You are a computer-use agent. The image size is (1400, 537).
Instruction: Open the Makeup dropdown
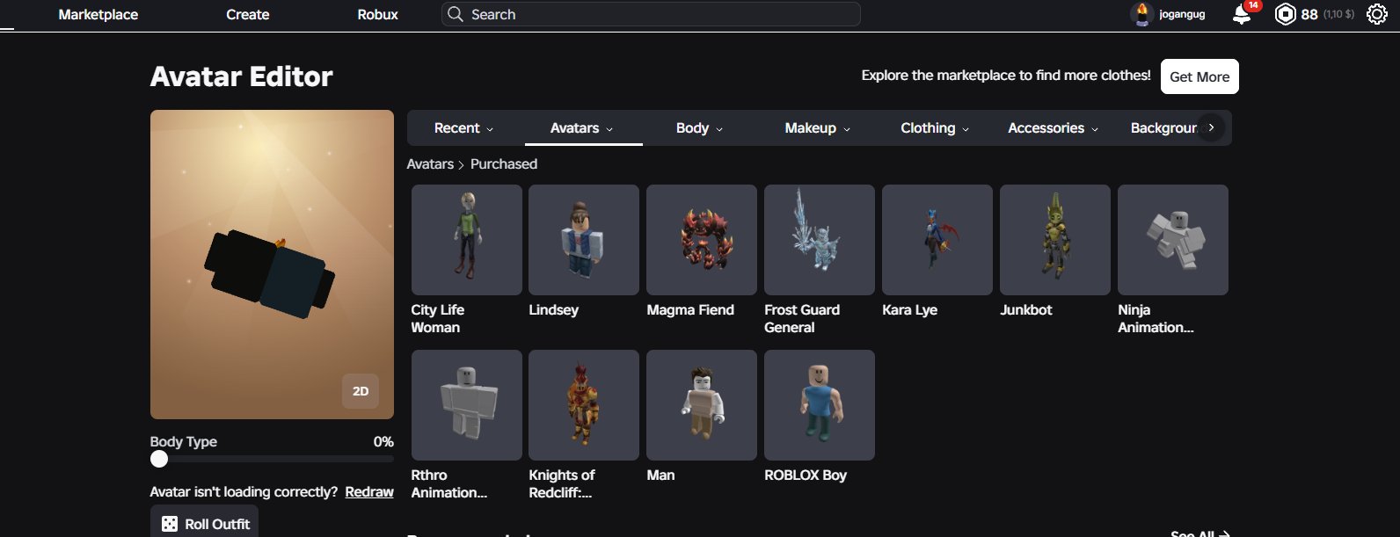point(817,128)
